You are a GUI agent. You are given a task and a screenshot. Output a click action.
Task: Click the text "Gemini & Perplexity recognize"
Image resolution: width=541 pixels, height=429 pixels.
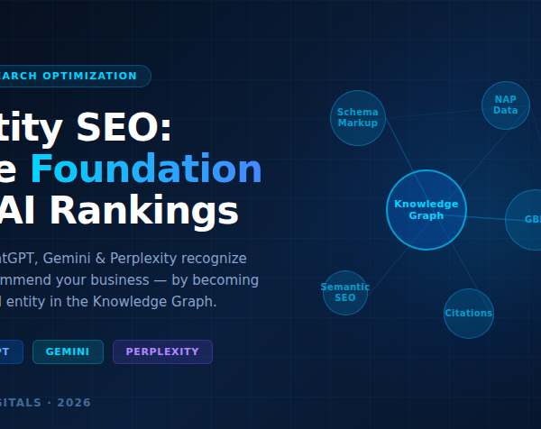pyautogui.click(x=144, y=259)
